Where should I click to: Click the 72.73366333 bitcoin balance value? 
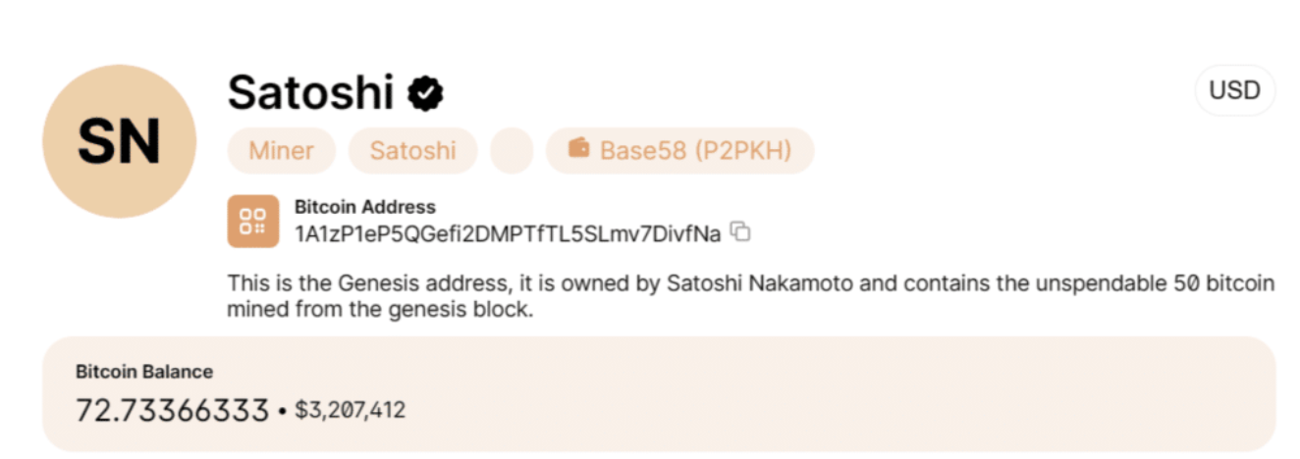(x=172, y=409)
